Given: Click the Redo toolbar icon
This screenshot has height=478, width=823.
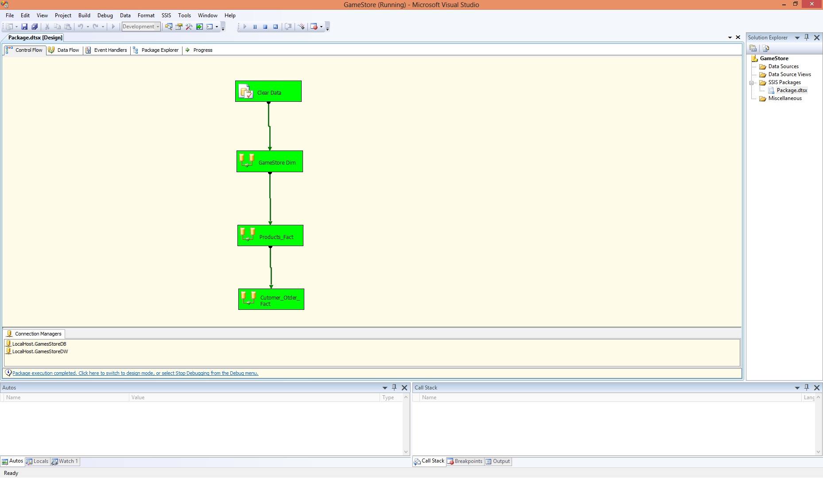Looking at the screenshot, I should [95, 27].
